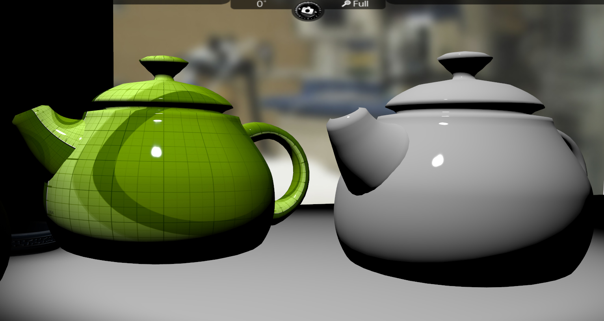Click the 0° rotation angle field
The height and width of the screenshot is (321, 604).
[261, 4]
